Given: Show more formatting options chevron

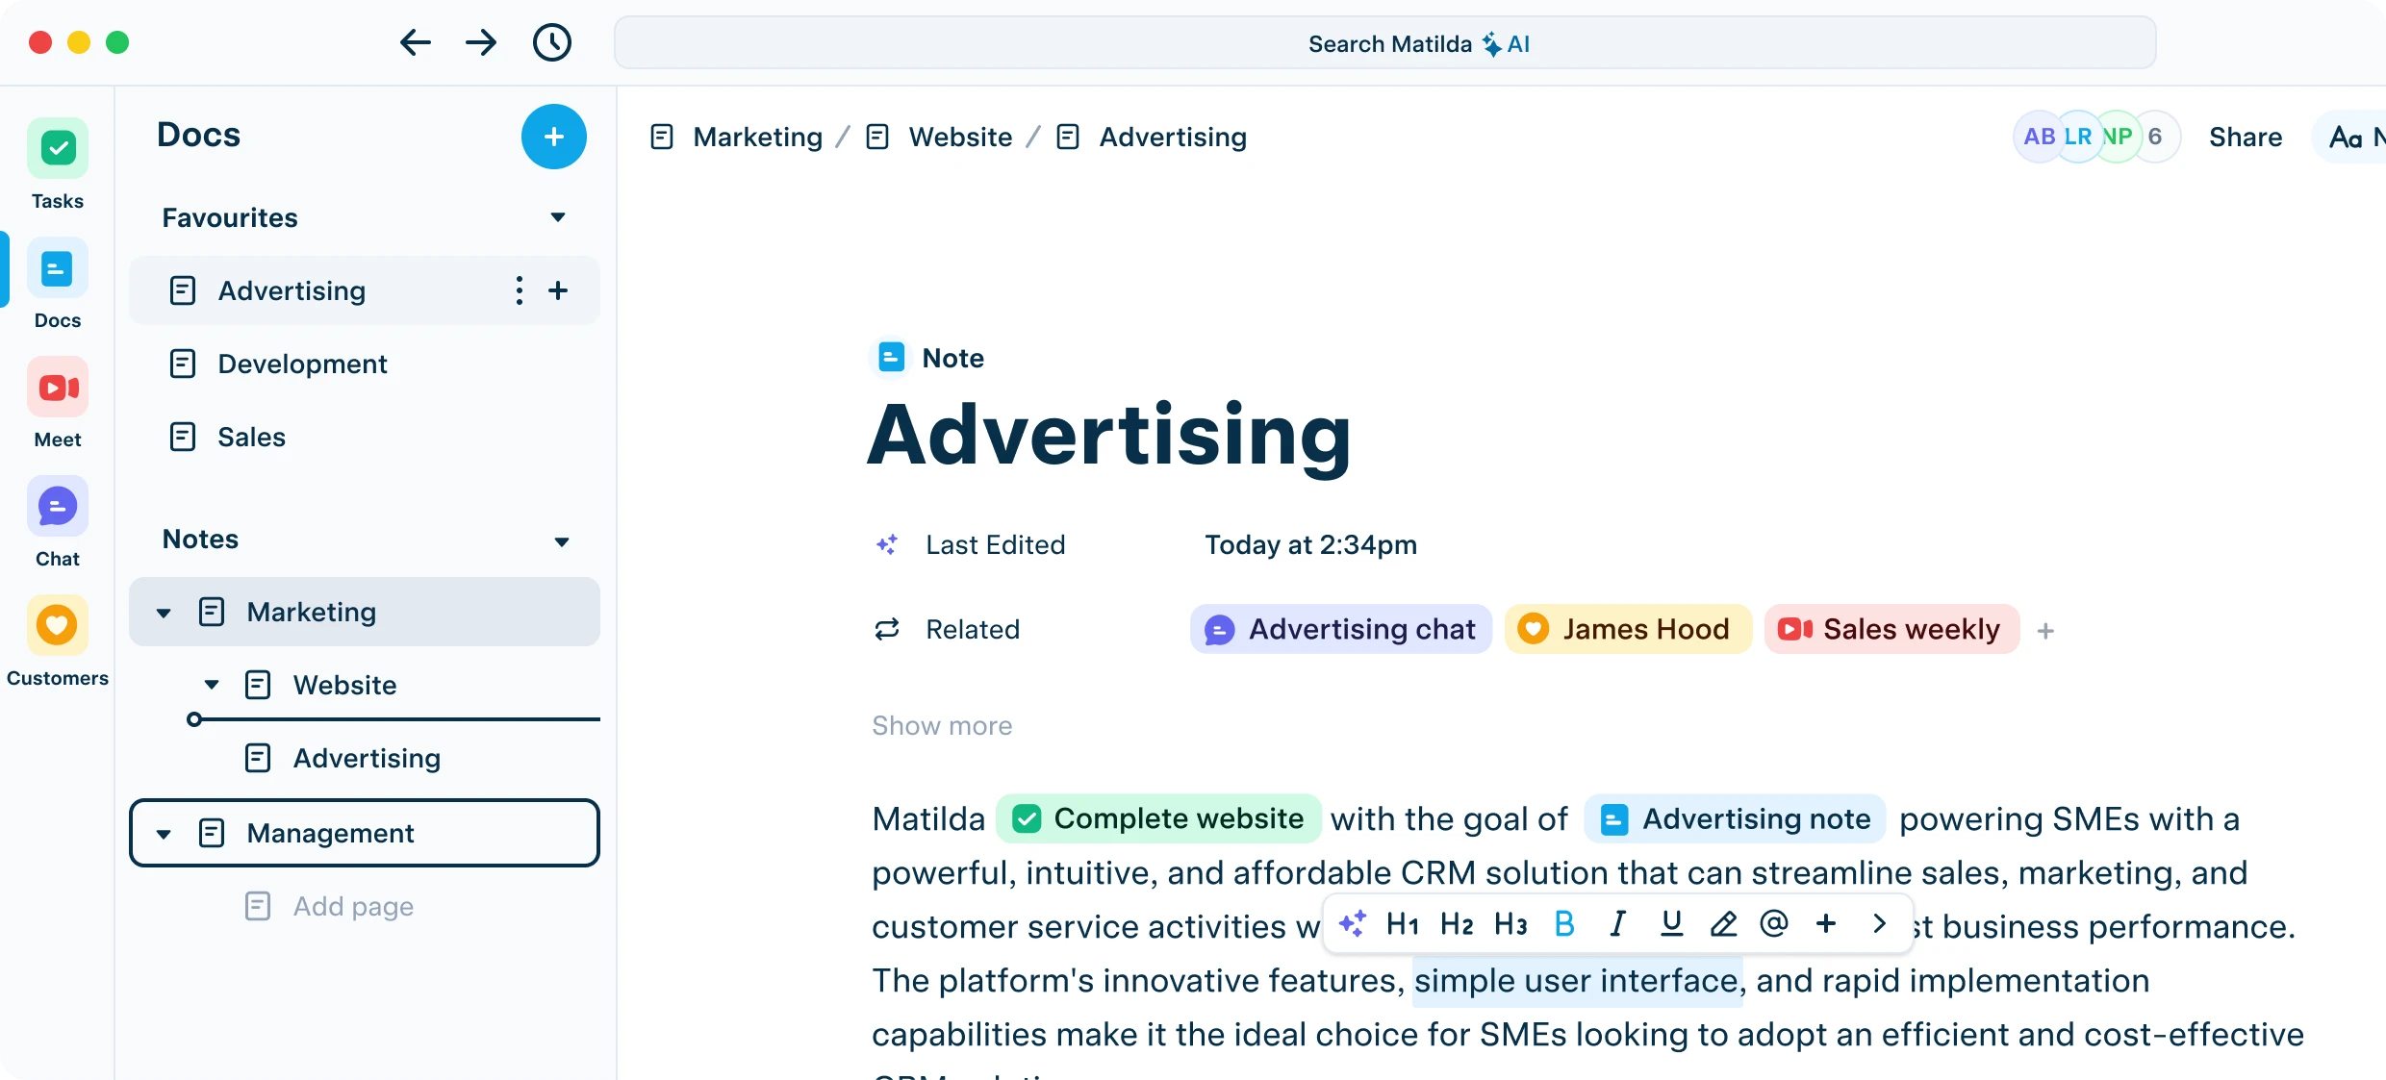Looking at the screenshot, I should tap(1879, 924).
